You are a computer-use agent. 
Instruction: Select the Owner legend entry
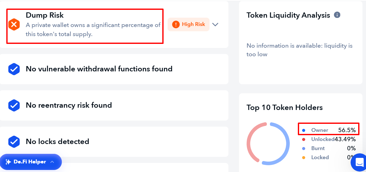pyautogui.click(x=320, y=130)
